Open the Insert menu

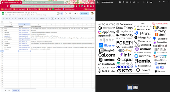(x=18, y=15)
